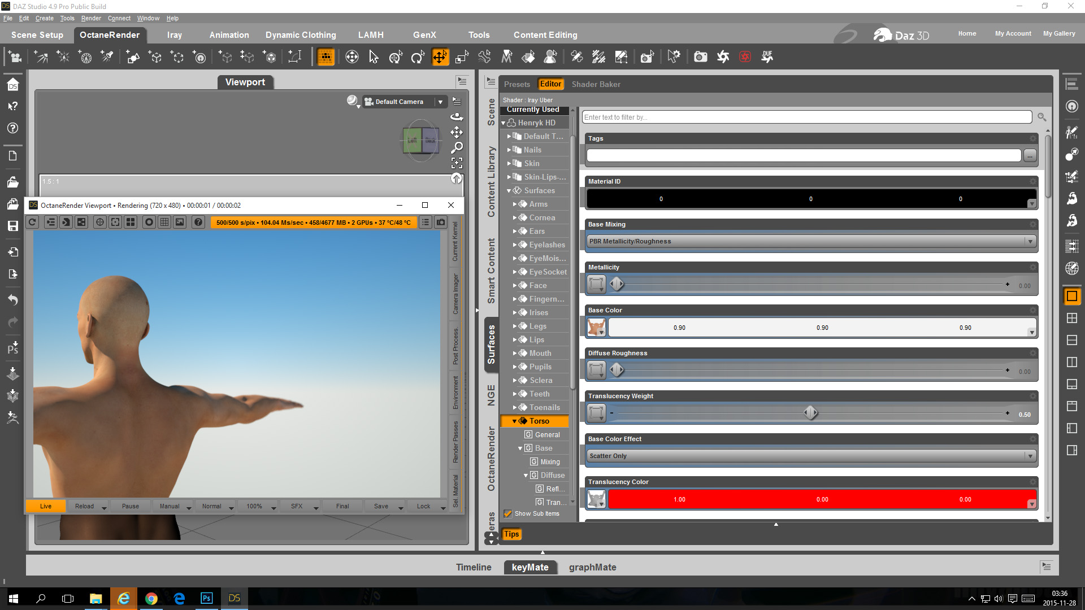Open the Base Mixing dropdown
Image resolution: width=1085 pixels, height=610 pixels.
coord(811,242)
